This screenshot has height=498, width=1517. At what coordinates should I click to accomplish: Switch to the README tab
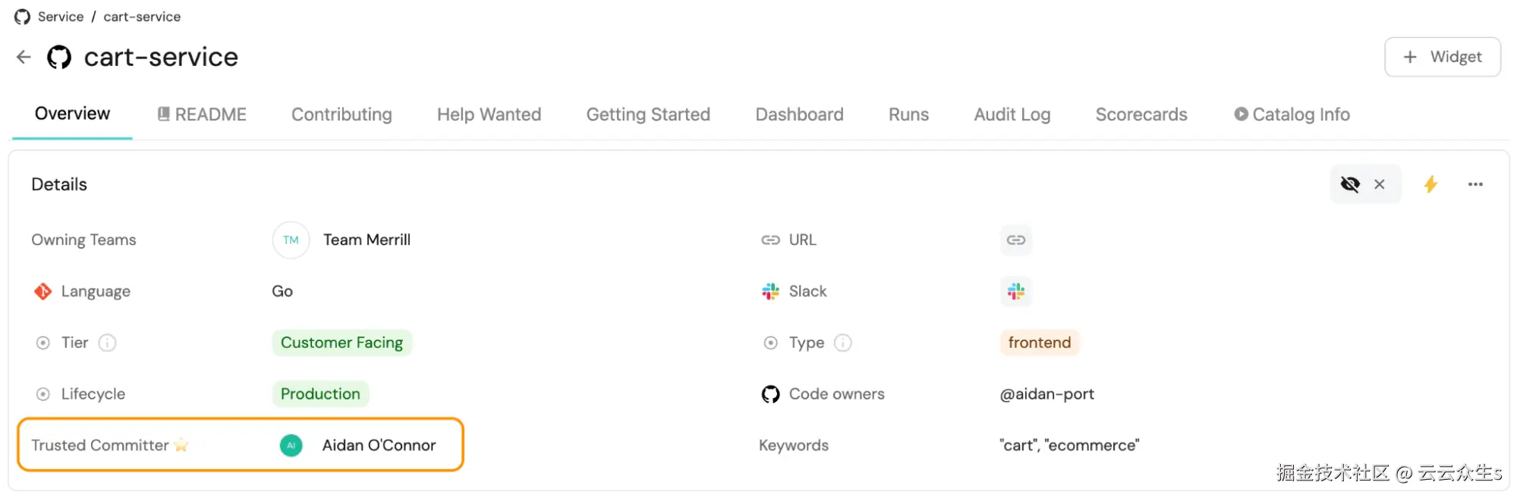(x=202, y=114)
